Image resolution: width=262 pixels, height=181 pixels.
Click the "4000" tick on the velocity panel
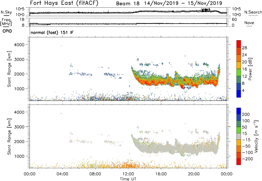(x=19, y=112)
